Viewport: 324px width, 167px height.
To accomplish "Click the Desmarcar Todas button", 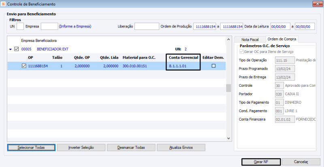I will [x=131, y=148].
